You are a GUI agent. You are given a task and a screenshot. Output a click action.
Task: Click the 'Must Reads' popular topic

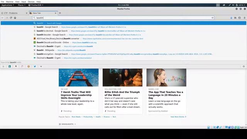76,117
